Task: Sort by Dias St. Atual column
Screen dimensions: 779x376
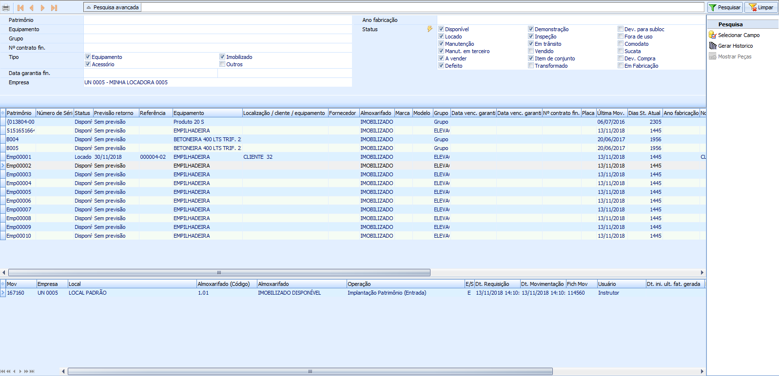Action: (x=644, y=113)
